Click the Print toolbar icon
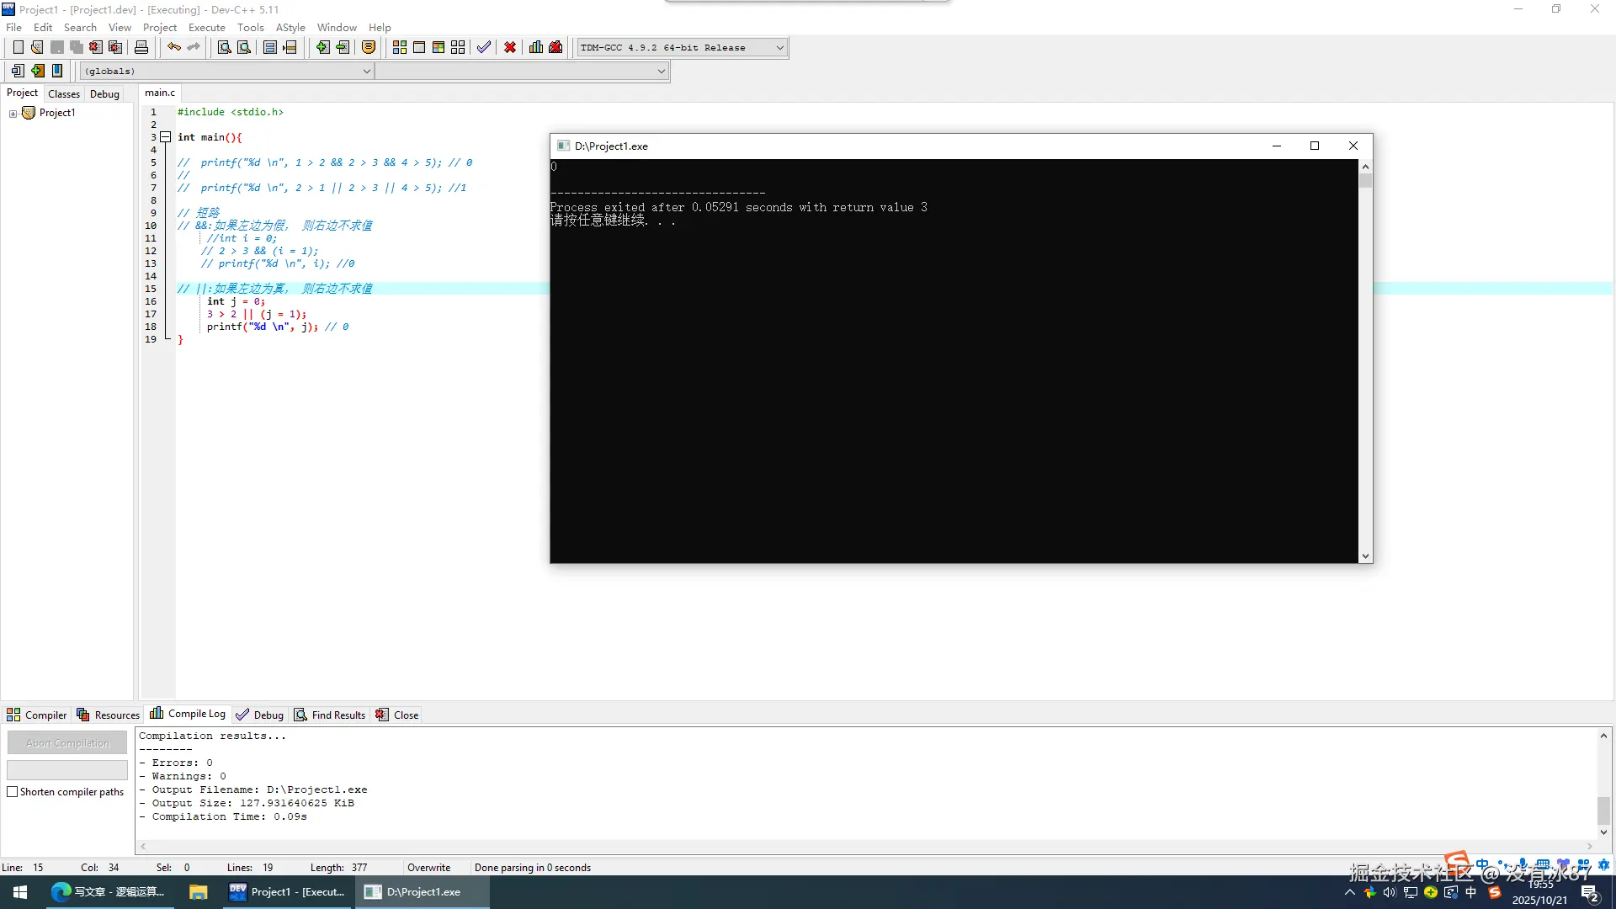This screenshot has height=909, width=1616. (x=141, y=47)
